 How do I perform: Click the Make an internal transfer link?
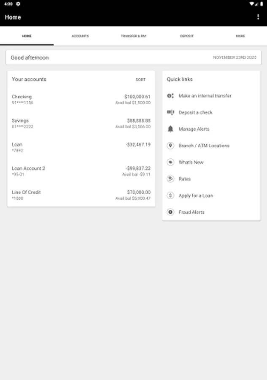pos(205,96)
